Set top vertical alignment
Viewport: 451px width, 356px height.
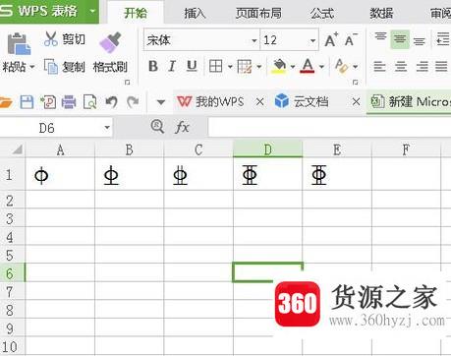click(380, 36)
